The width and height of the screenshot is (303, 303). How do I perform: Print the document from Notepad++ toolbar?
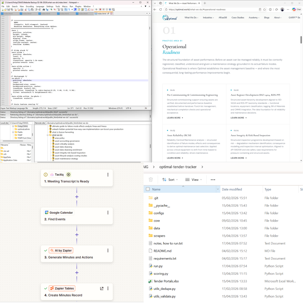[22, 10]
